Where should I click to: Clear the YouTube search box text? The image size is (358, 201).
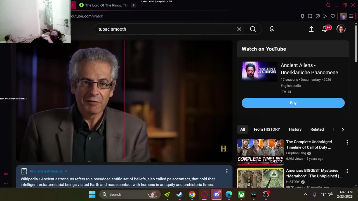[x=239, y=29]
